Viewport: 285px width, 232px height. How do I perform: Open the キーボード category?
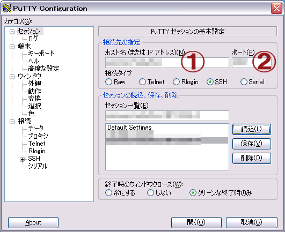coord(41,54)
